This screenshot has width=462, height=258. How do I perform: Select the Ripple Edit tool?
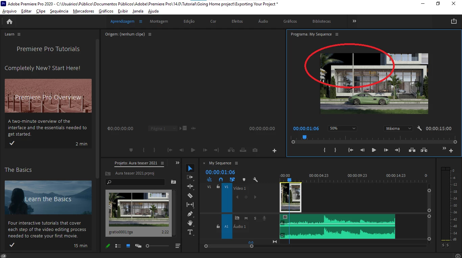coord(190,186)
